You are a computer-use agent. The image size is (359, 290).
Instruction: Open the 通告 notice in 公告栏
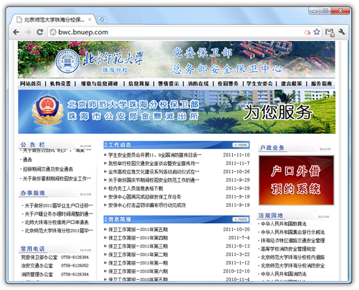click(27, 160)
